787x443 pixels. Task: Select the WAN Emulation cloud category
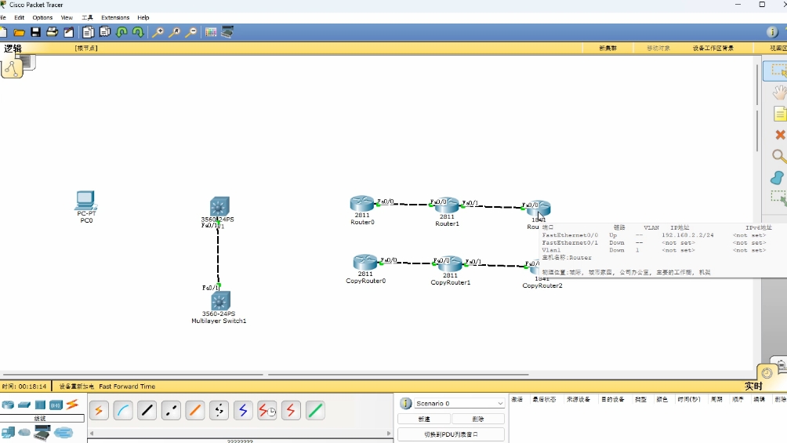(24, 433)
